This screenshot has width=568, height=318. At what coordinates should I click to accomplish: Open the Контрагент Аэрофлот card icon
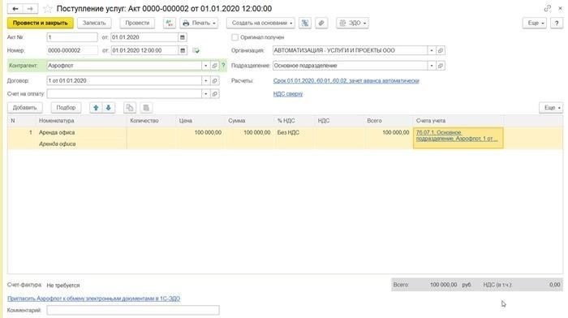point(214,66)
